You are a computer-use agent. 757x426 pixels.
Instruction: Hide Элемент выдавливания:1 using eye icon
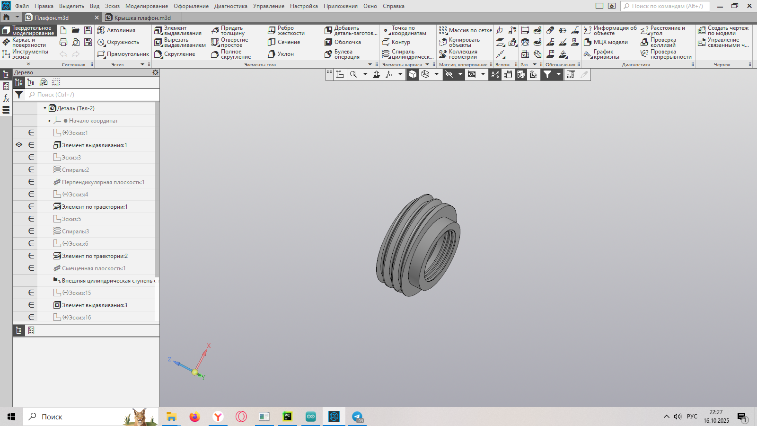[19, 145]
